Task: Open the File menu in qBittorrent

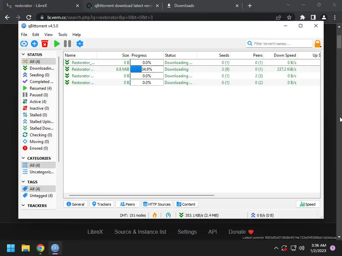Action: click(x=24, y=35)
